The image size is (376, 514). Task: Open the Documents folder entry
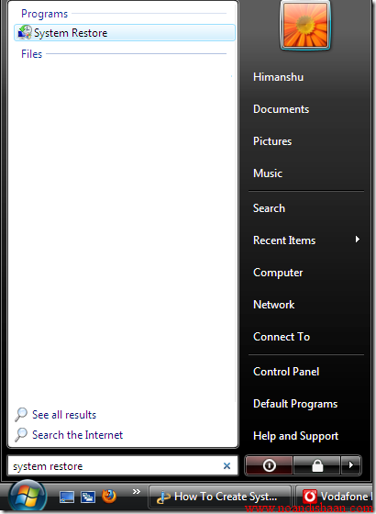tap(281, 109)
